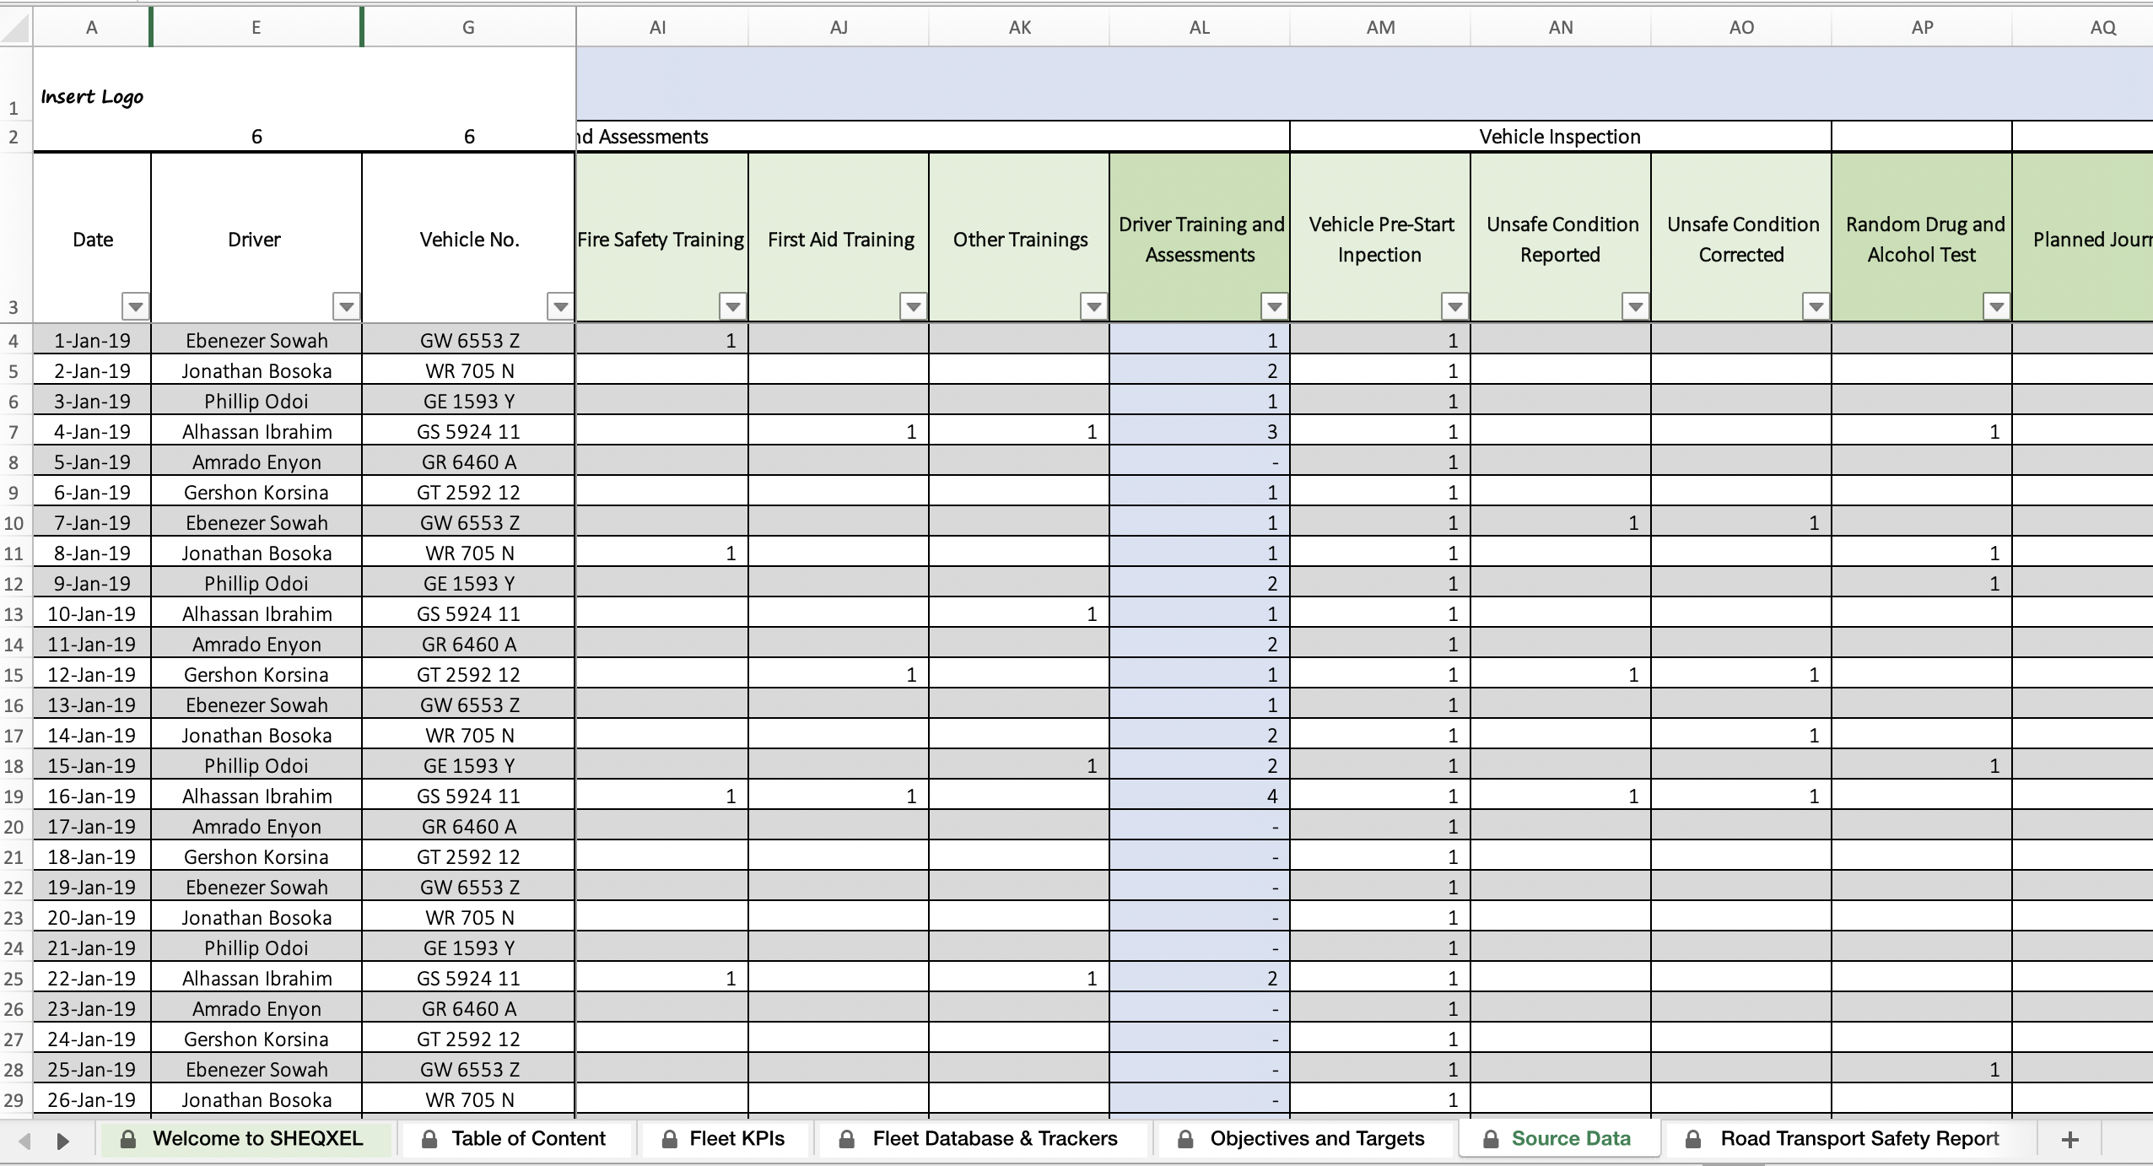The image size is (2153, 1166).
Task: Open the Driver column filter dropdown
Action: [x=347, y=306]
